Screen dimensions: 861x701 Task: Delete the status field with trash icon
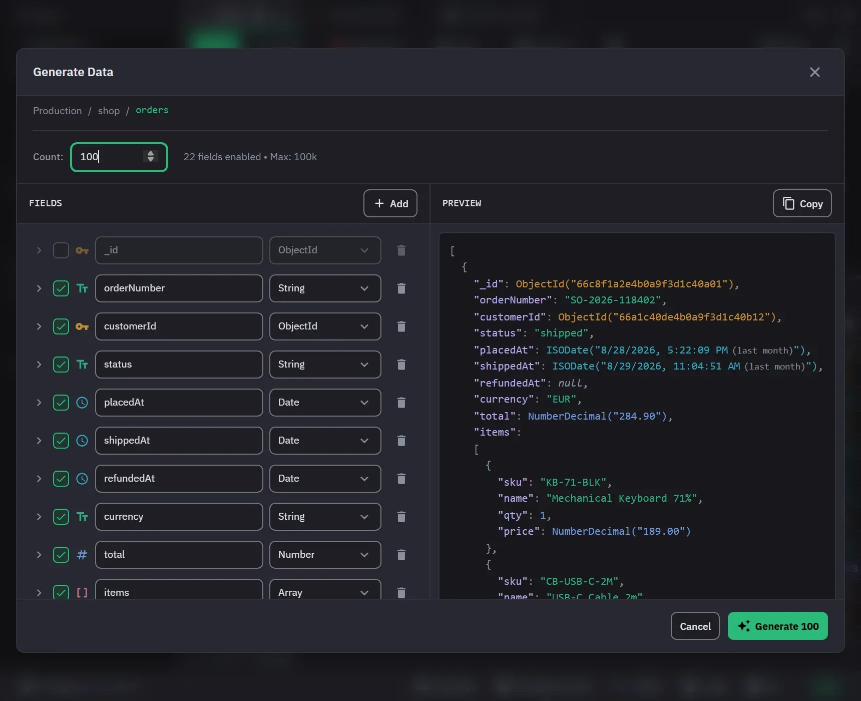401,365
